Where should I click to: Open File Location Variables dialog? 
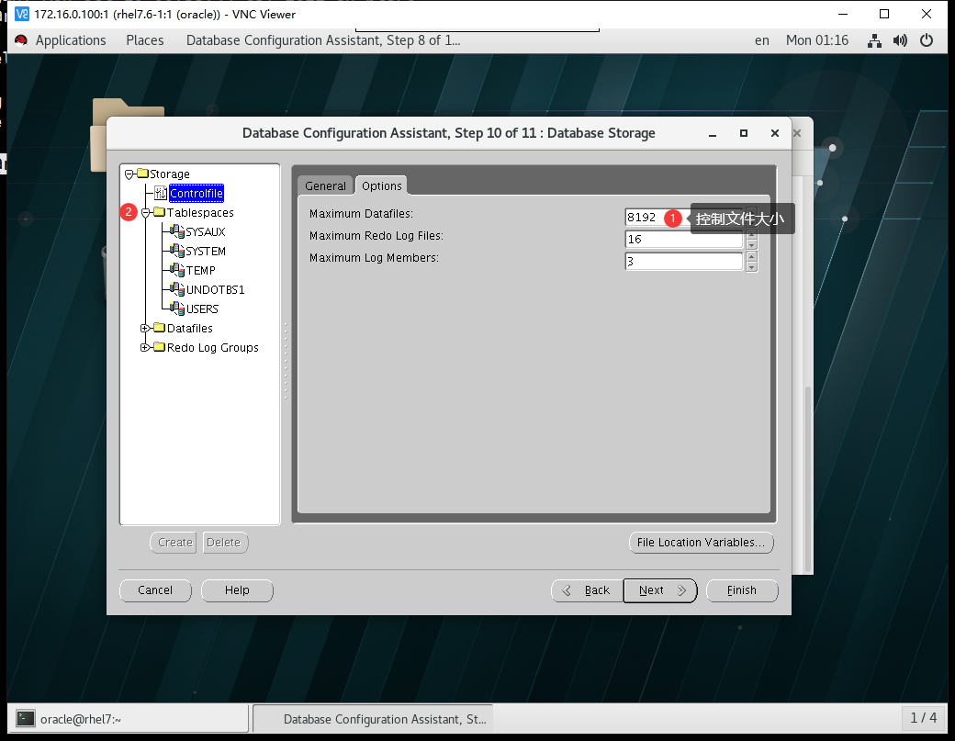click(701, 543)
